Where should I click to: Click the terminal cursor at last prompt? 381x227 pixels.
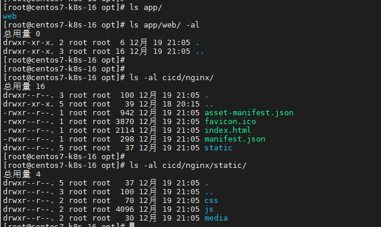(x=132, y=225)
